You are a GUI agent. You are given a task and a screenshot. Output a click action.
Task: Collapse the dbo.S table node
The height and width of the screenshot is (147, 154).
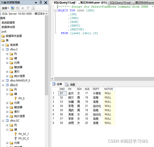[x=3, y=85]
